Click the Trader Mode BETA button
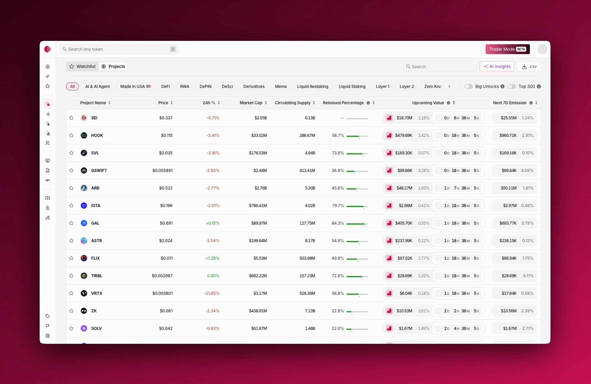This screenshot has height=384, width=591. [507, 49]
